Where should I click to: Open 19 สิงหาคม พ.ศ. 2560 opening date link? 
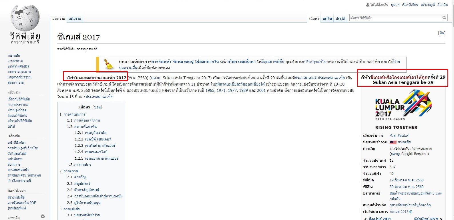tap(407, 180)
